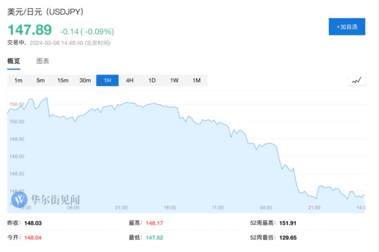
Task: Switch chart to 30m interval
Action: coord(85,80)
